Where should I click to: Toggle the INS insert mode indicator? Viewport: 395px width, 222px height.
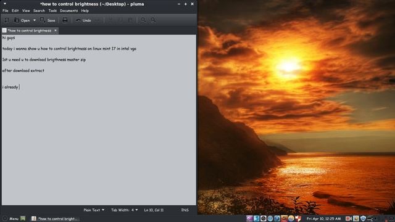click(x=185, y=210)
